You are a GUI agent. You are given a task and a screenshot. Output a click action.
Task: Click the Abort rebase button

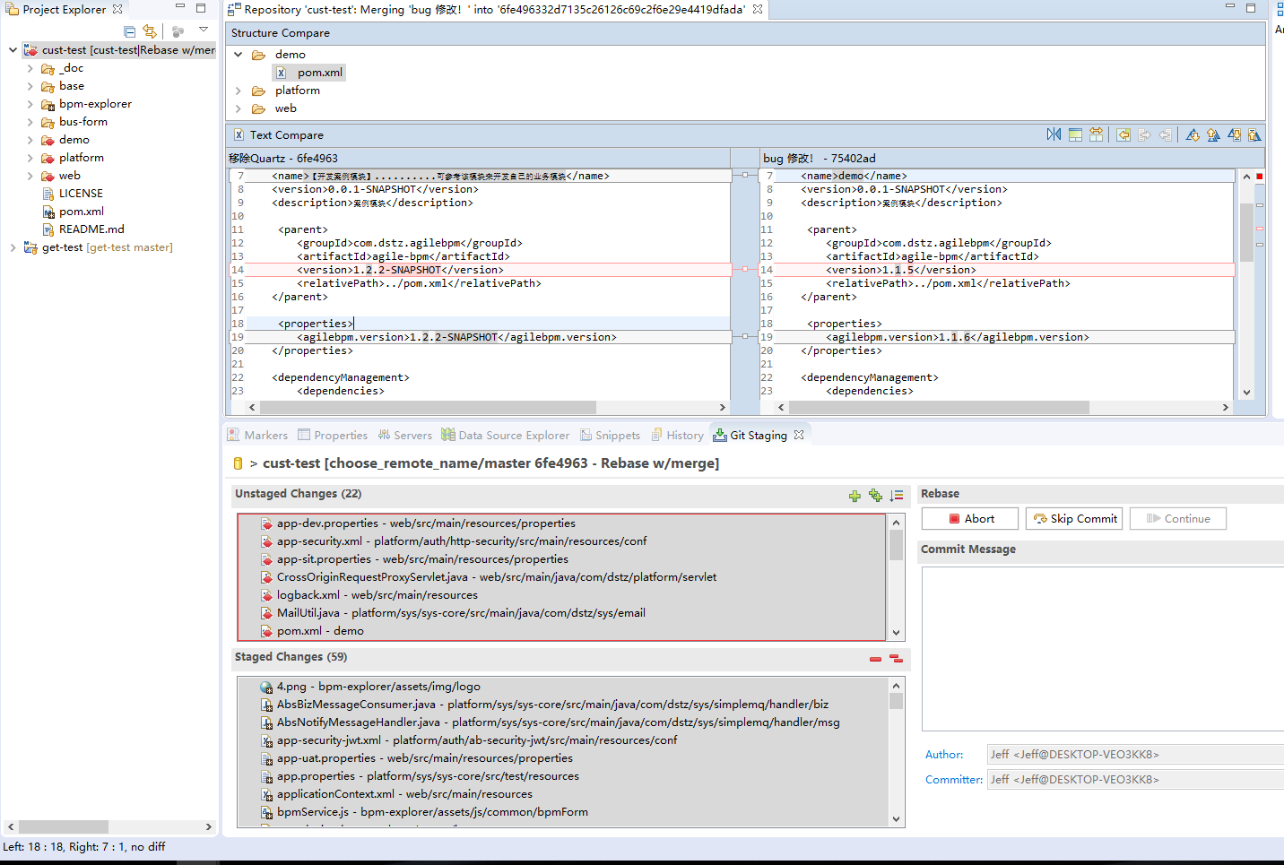970,518
